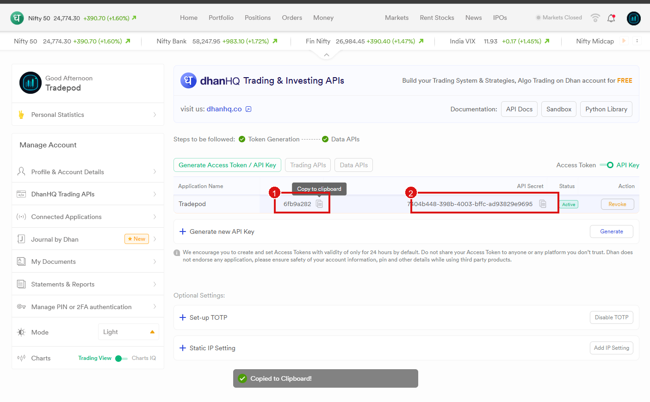The height and width of the screenshot is (402, 650).
Task: Click the Nifty Bank ticker entry
Action: click(217, 41)
